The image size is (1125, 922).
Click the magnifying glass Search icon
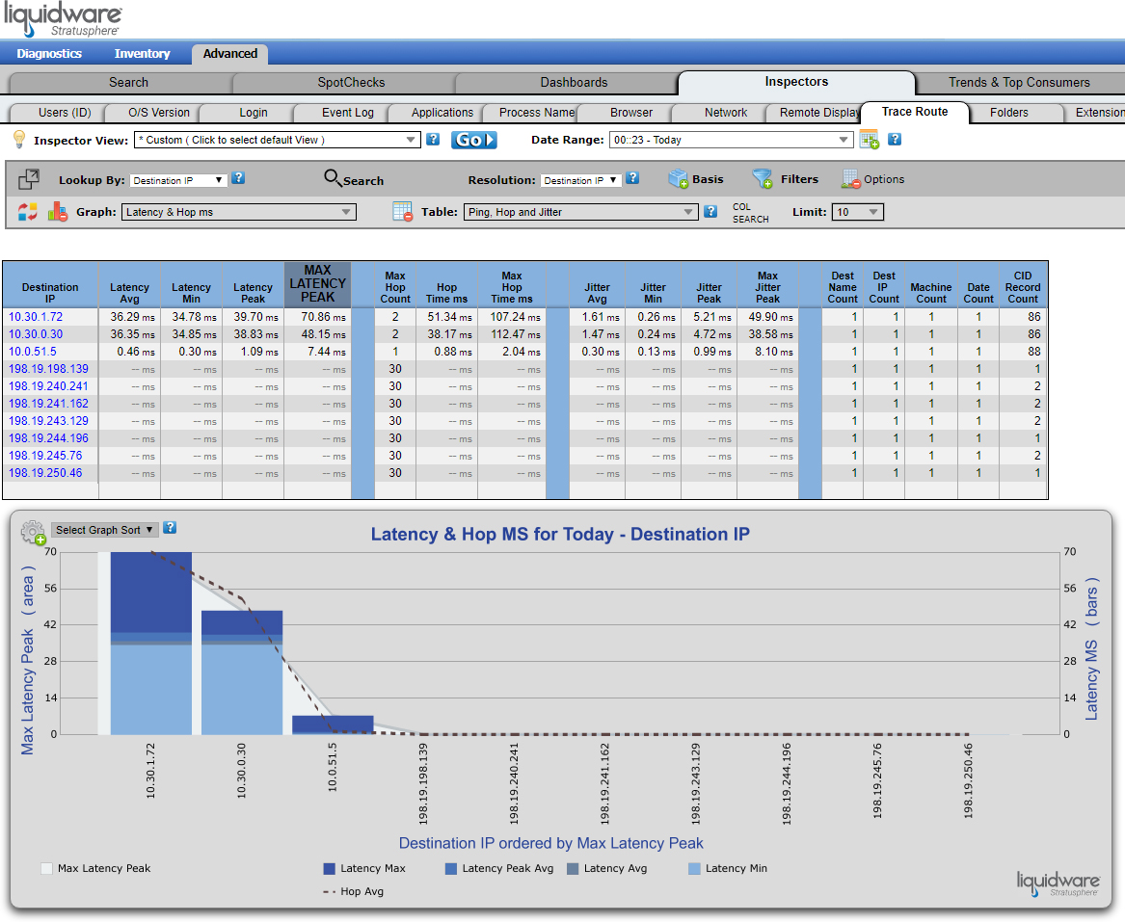click(333, 177)
